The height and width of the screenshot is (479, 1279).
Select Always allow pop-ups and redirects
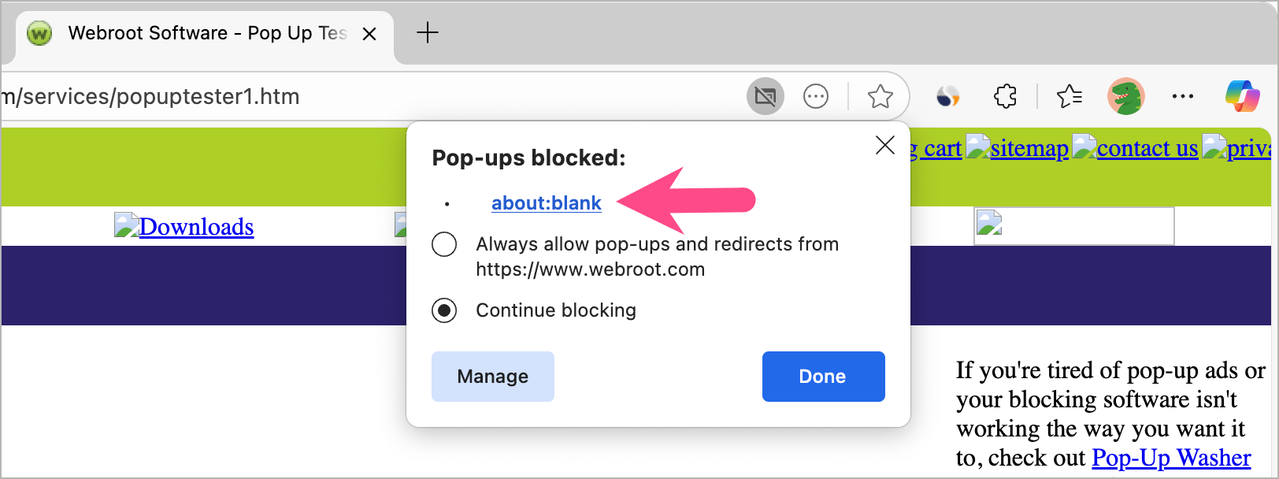click(444, 244)
